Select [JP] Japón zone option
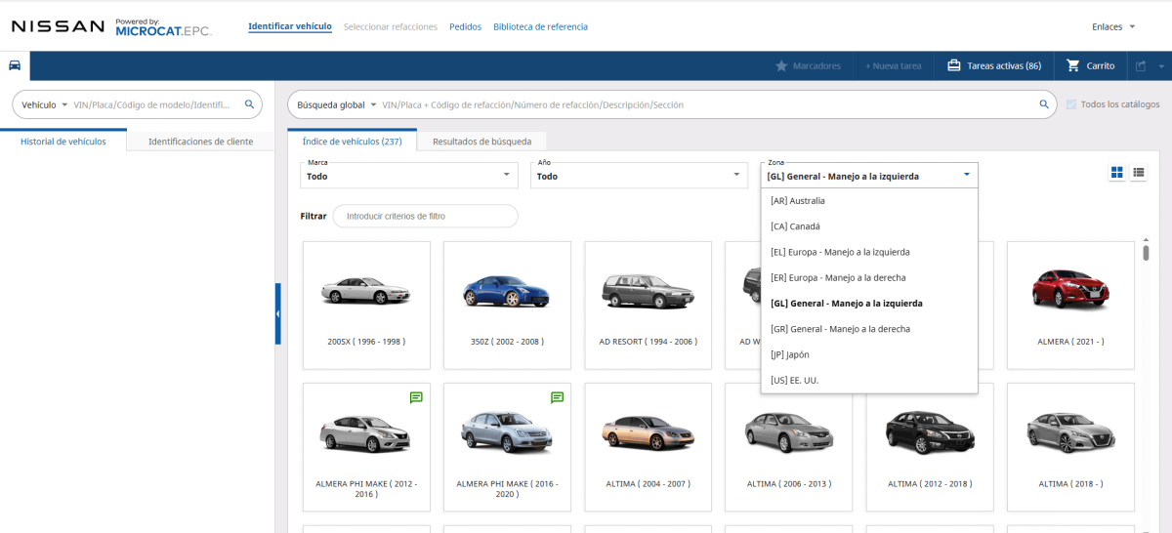The width and height of the screenshot is (1172, 533). (x=790, y=354)
